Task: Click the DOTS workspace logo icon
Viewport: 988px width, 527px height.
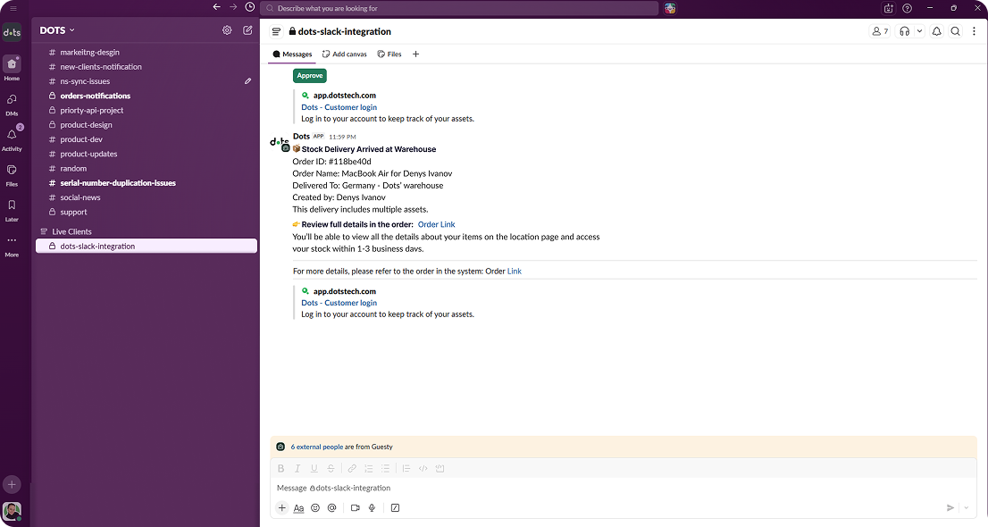Action: [x=12, y=32]
